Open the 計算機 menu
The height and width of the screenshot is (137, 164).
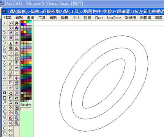131,17
